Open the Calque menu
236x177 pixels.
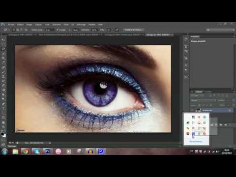[x=38, y=25]
